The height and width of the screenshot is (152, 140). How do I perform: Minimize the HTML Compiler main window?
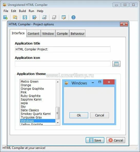(x=116, y=5)
